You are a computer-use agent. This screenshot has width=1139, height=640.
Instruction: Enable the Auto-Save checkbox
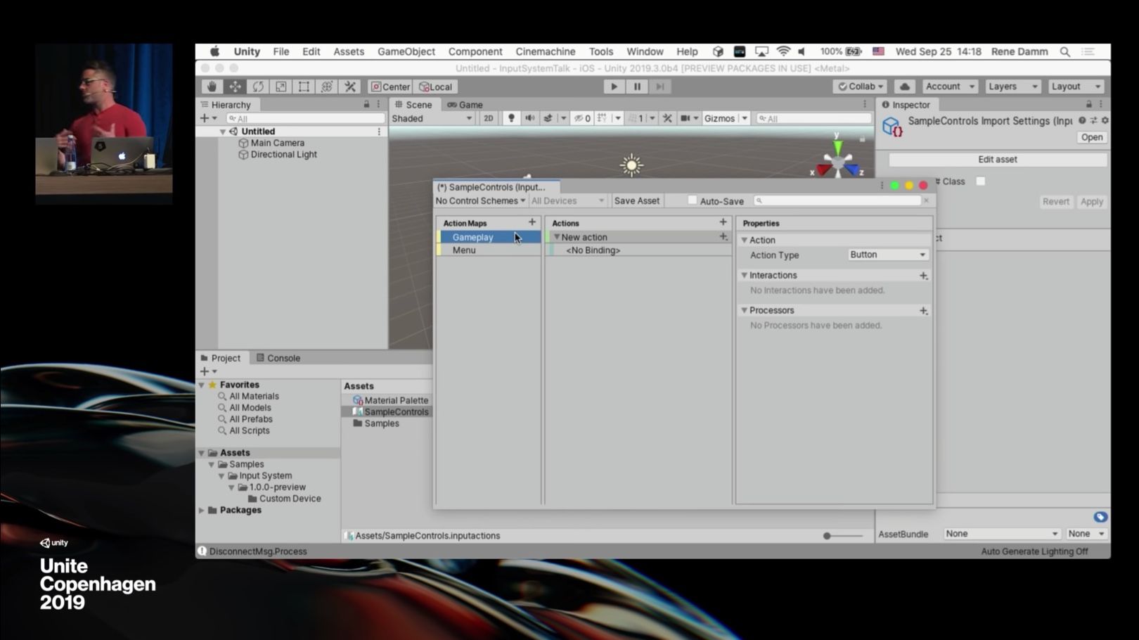pos(693,200)
